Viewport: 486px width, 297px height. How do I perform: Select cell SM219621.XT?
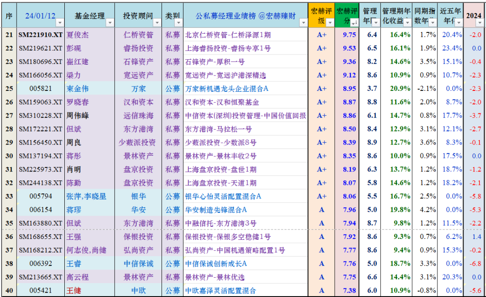click(x=40, y=48)
